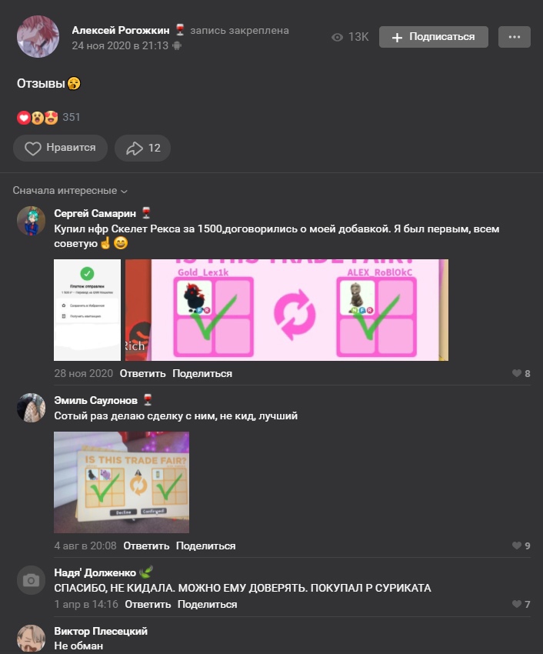Image resolution: width=543 pixels, height=654 pixels.
Task: Toggle the Нравится like button
Action: click(61, 148)
